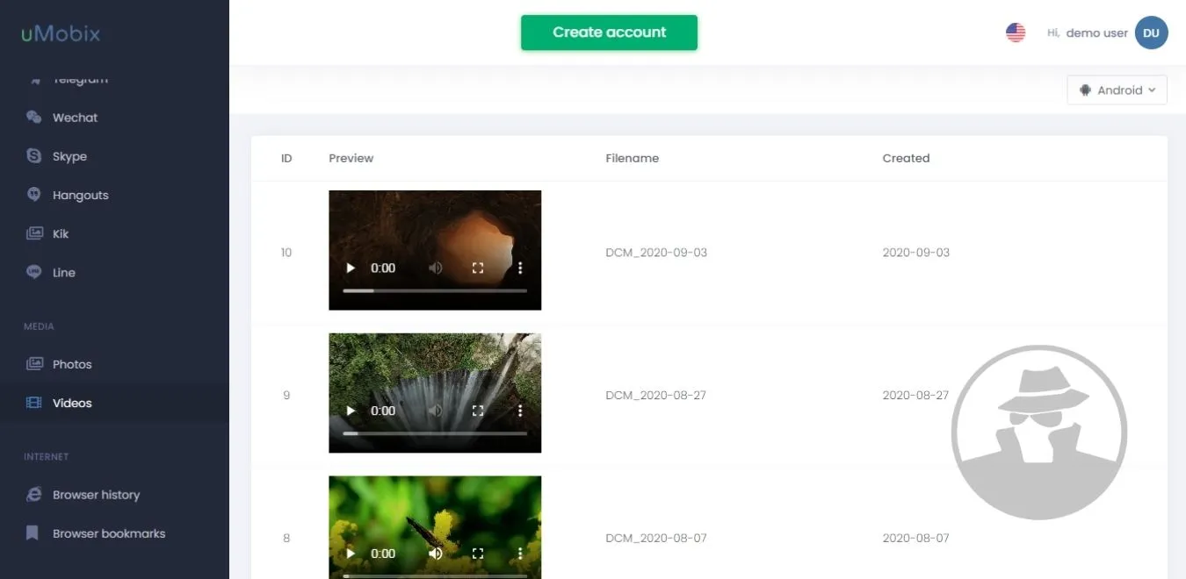Click the Hangouts icon in sidebar

33,195
